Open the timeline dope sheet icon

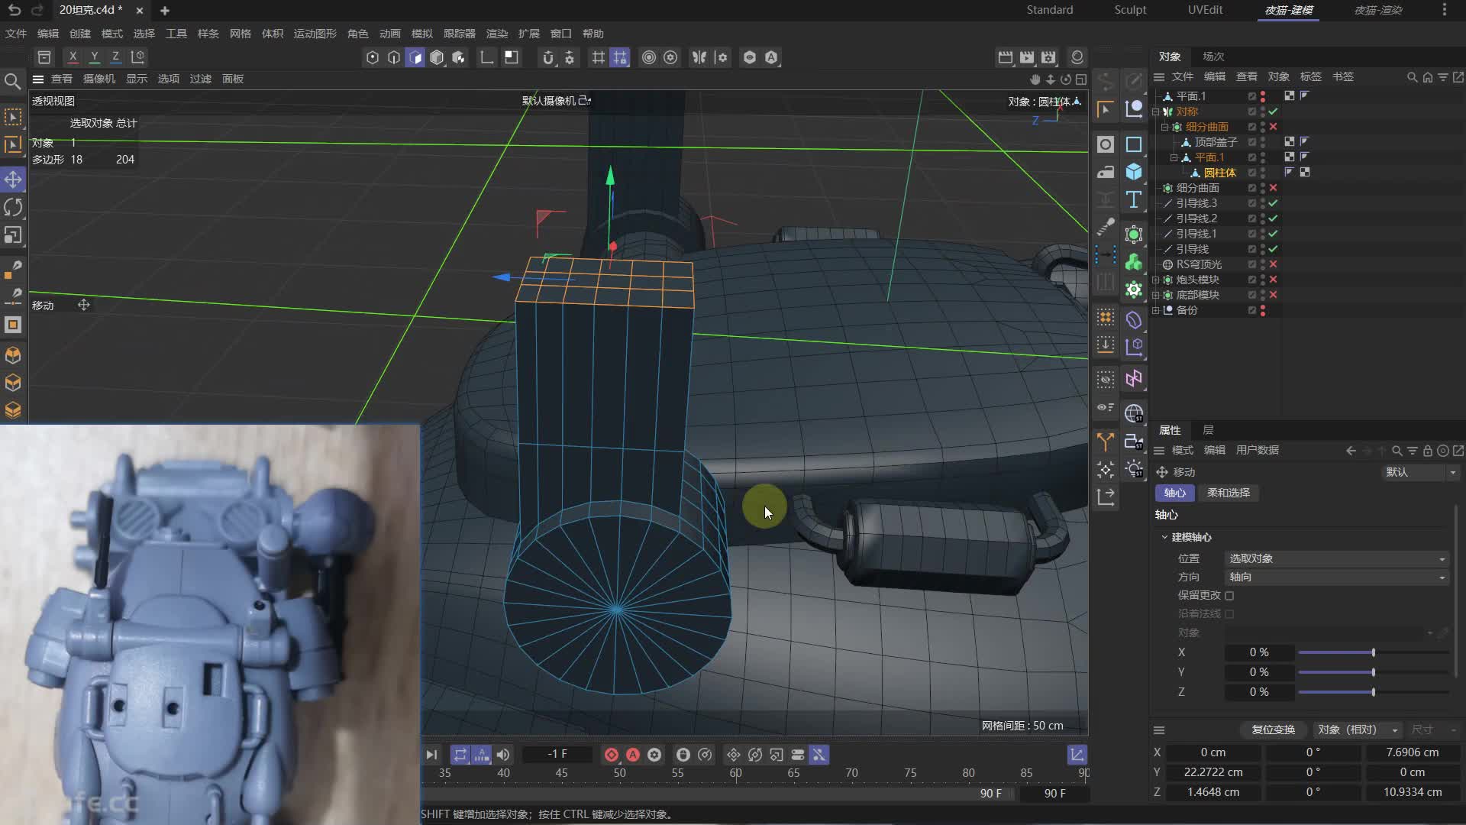pyautogui.click(x=1077, y=755)
